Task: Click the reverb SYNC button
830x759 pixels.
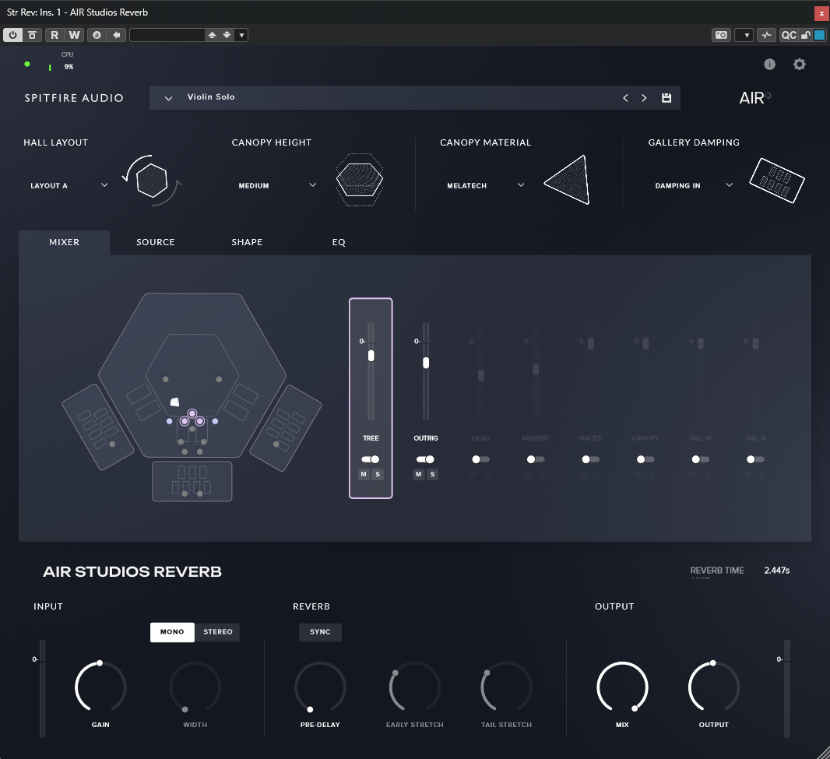Action: point(320,632)
